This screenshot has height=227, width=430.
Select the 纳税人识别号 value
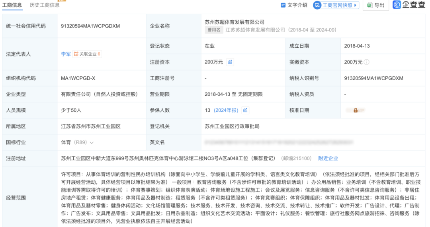[x=373, y=78]
